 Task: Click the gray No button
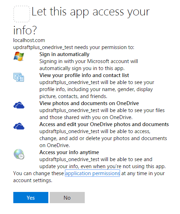(67, 198)
